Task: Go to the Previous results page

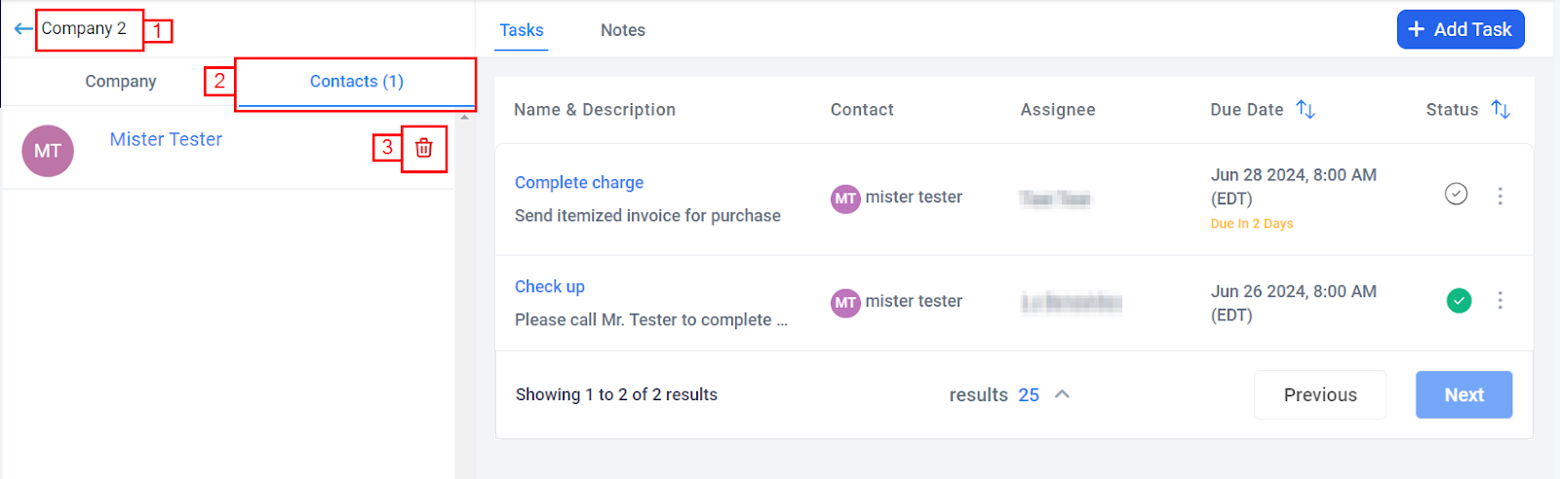Action: coord(1319,394)
